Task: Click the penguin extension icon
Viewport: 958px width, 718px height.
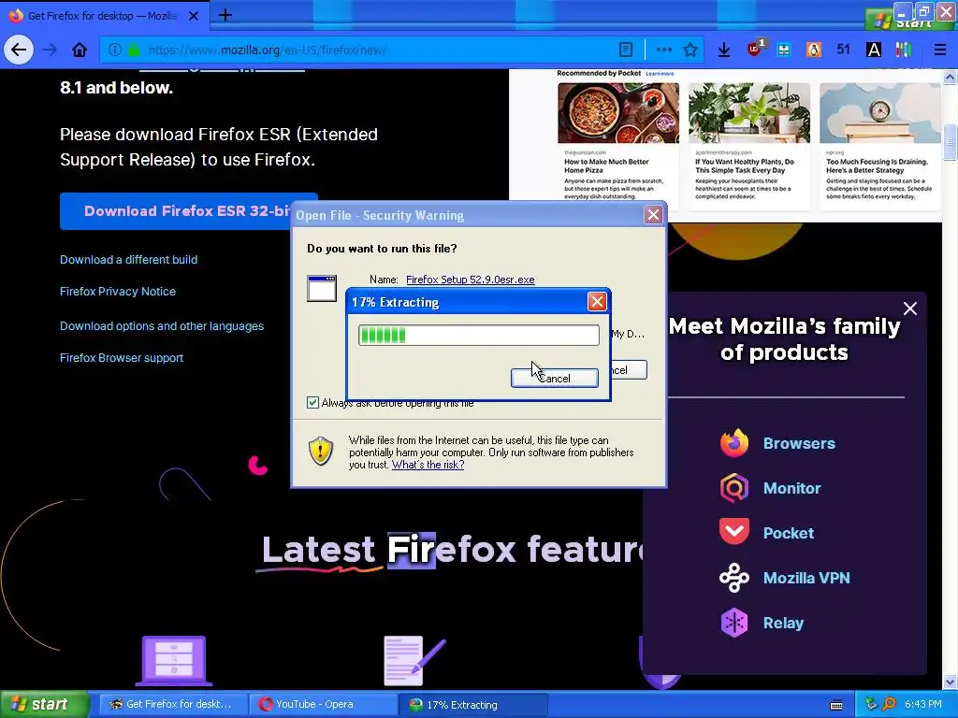Action: [x=814, y=50]
